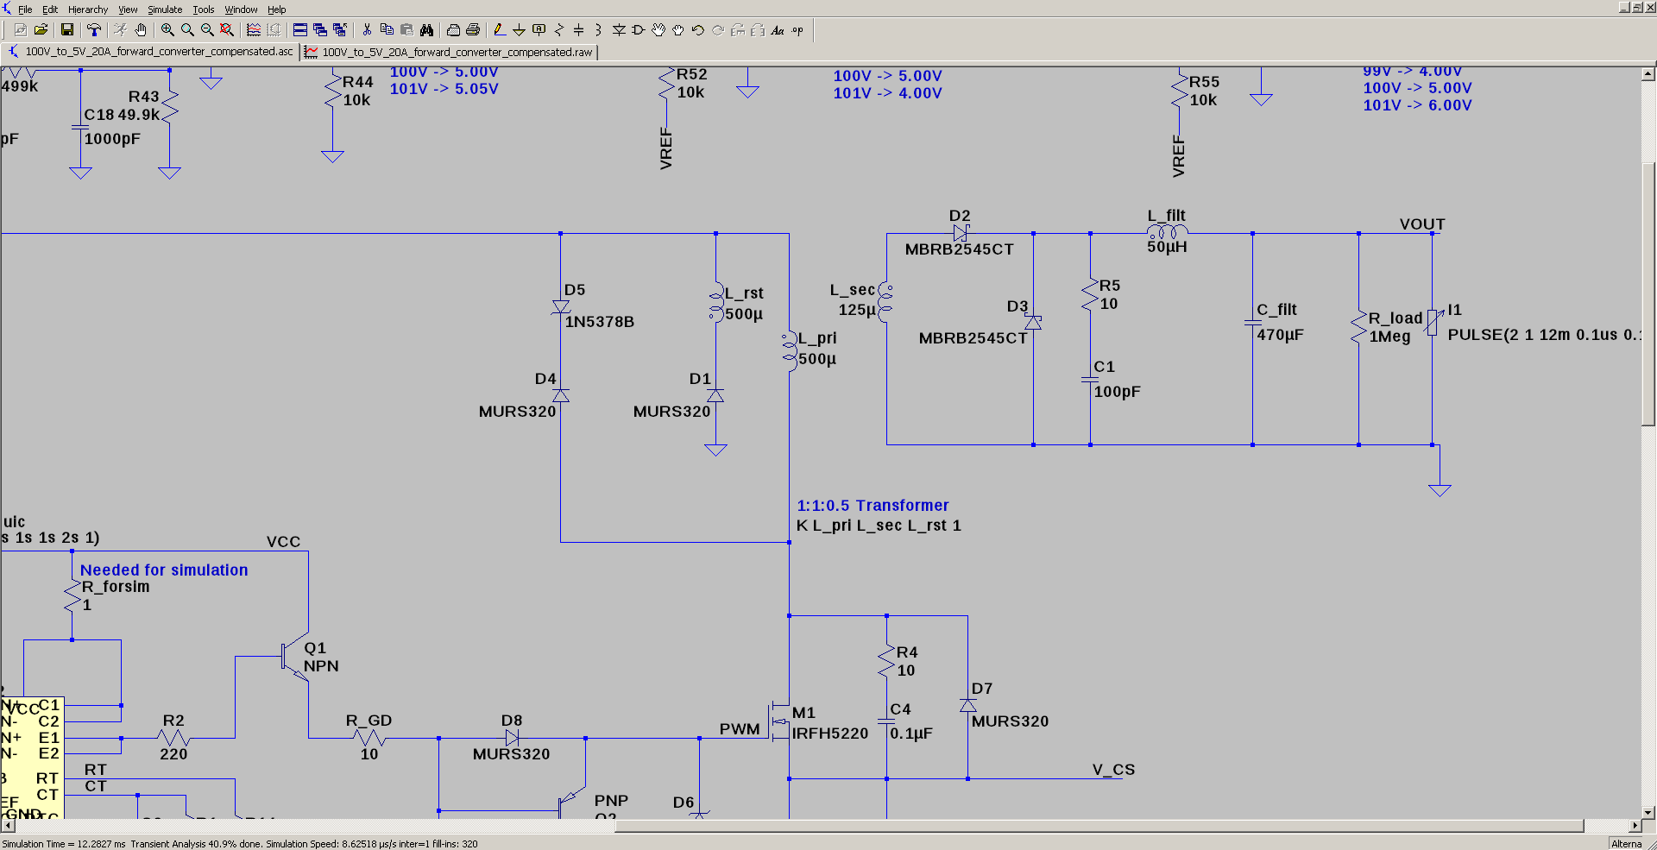Select the Draw Wire pencil tool
This screenshot has width=1657, height=850.
click(x=499, y=30)
